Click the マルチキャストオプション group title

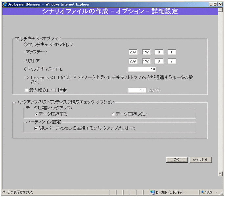click(38, 38)
